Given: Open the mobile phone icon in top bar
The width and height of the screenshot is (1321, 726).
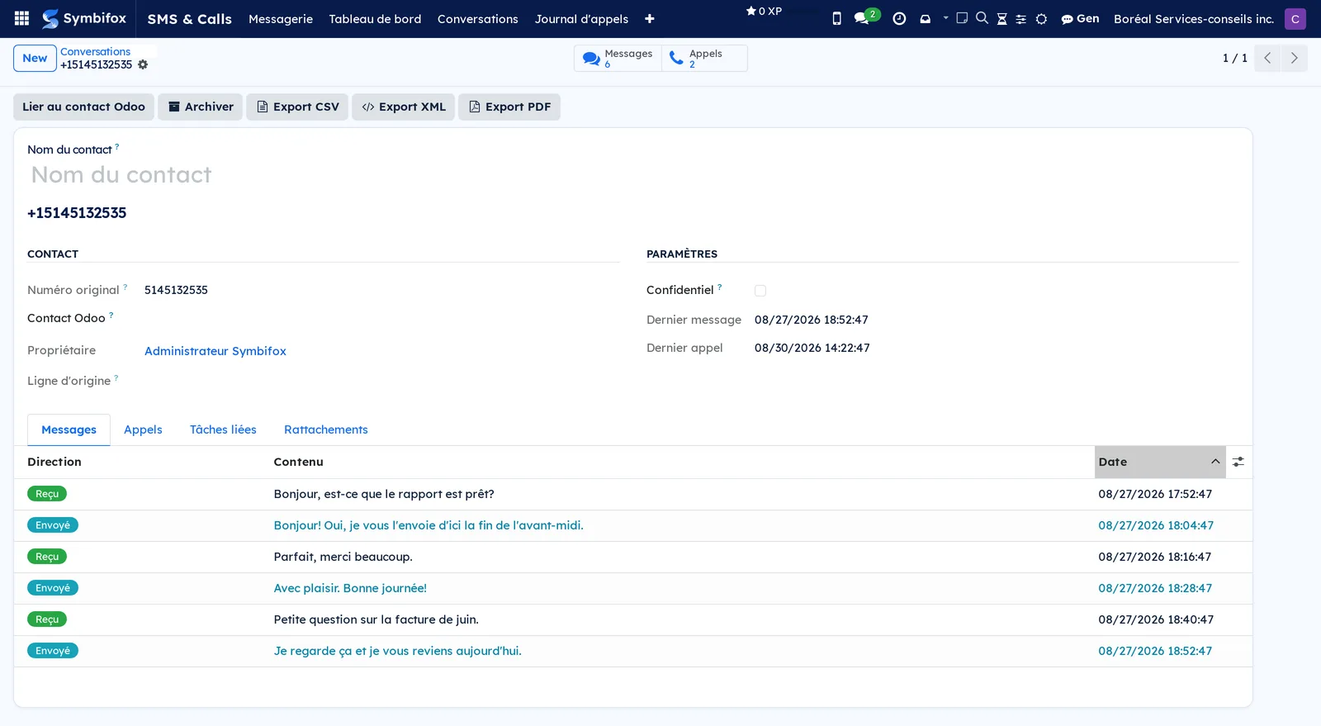Looking at the screenshot, I should tap(836, 18).
